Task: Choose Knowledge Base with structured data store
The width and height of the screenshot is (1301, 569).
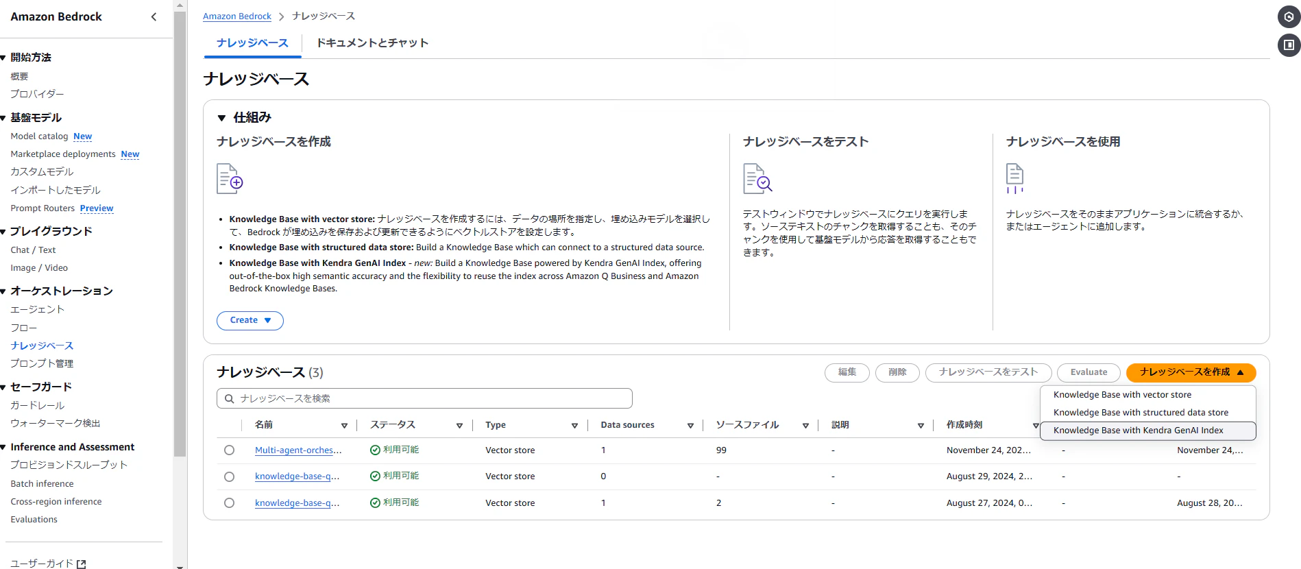Action: pyautogui.click(x=1148, y=413)
